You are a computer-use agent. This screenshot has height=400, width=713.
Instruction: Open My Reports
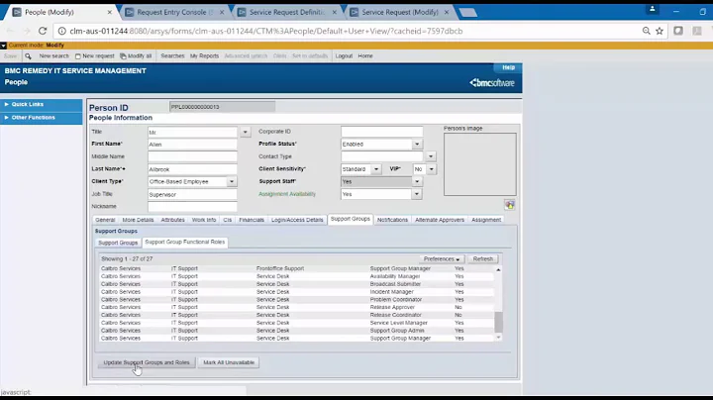[204, 55]
